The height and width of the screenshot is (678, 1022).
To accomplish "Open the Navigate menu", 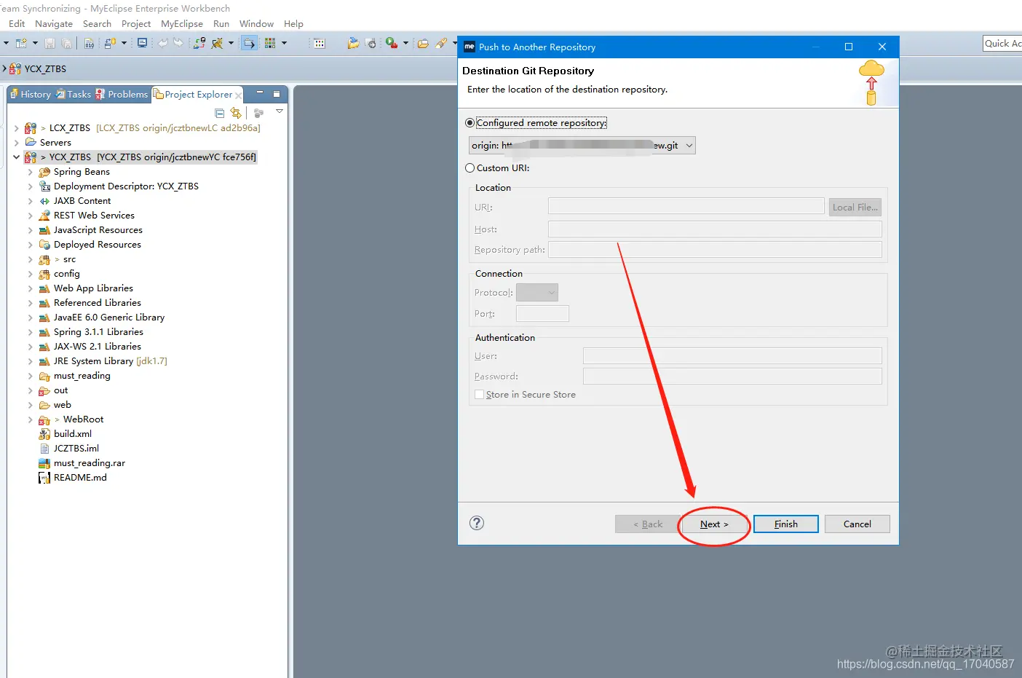I will 54,24.
